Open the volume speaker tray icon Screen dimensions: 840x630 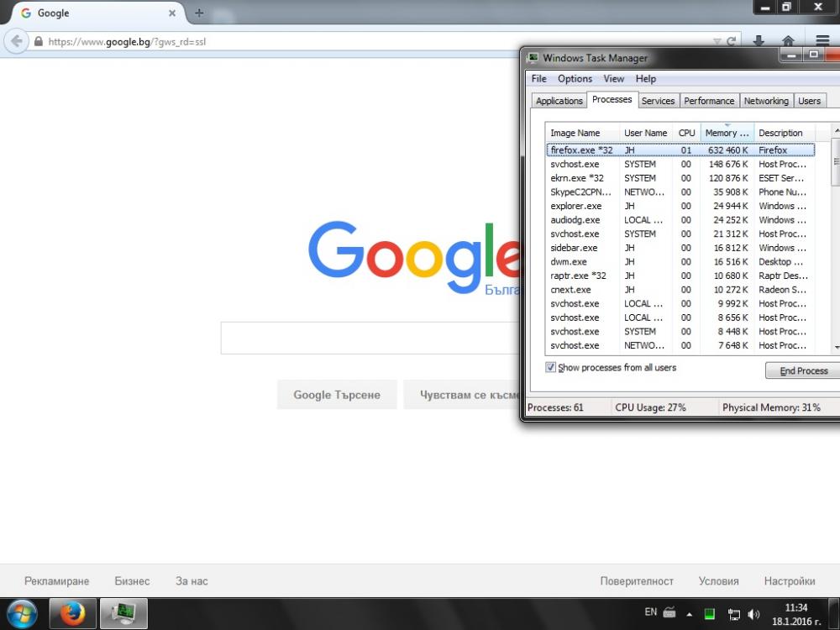[753, 615]
